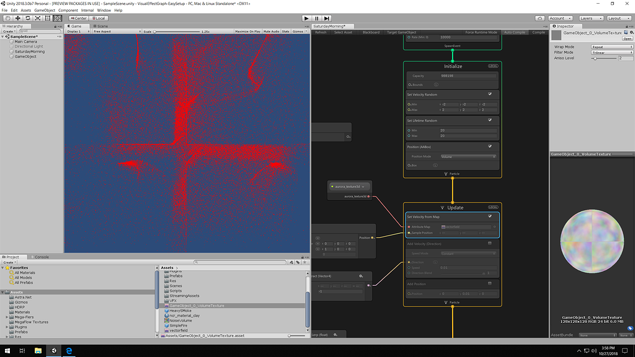Select the Rect Transform tool
635x357 pixels.
(47, 18)
